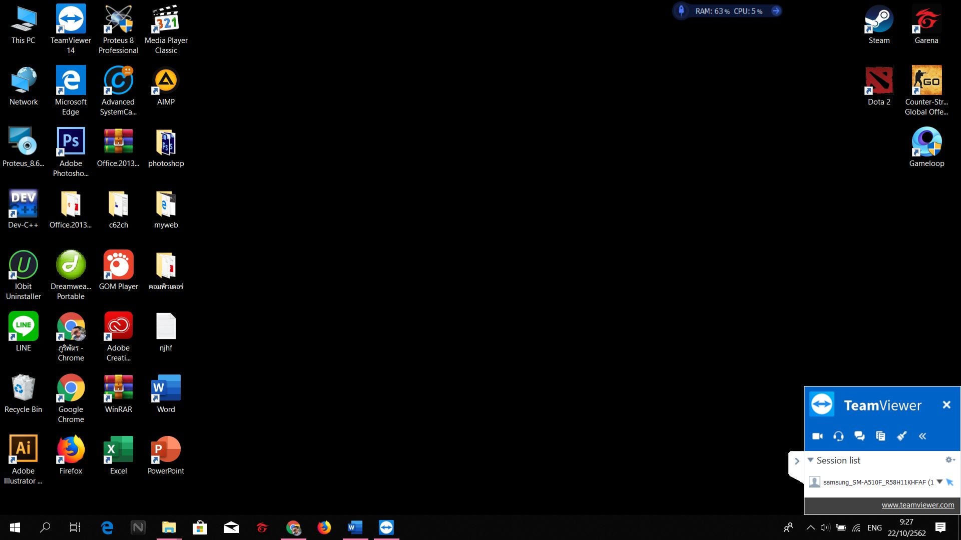This screenshot has height=540, width=961.
Task: Toggle volume speaker icon in system tray
Action: point(825,527)
